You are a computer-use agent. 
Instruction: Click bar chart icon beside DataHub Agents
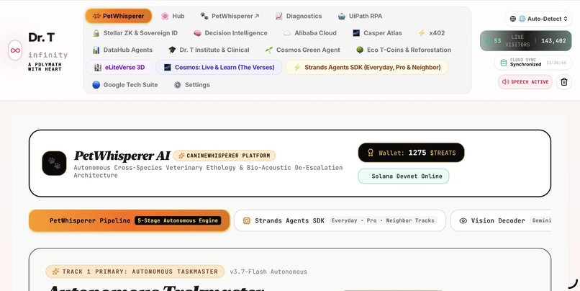pyautogui.click(x=96, y=50)
